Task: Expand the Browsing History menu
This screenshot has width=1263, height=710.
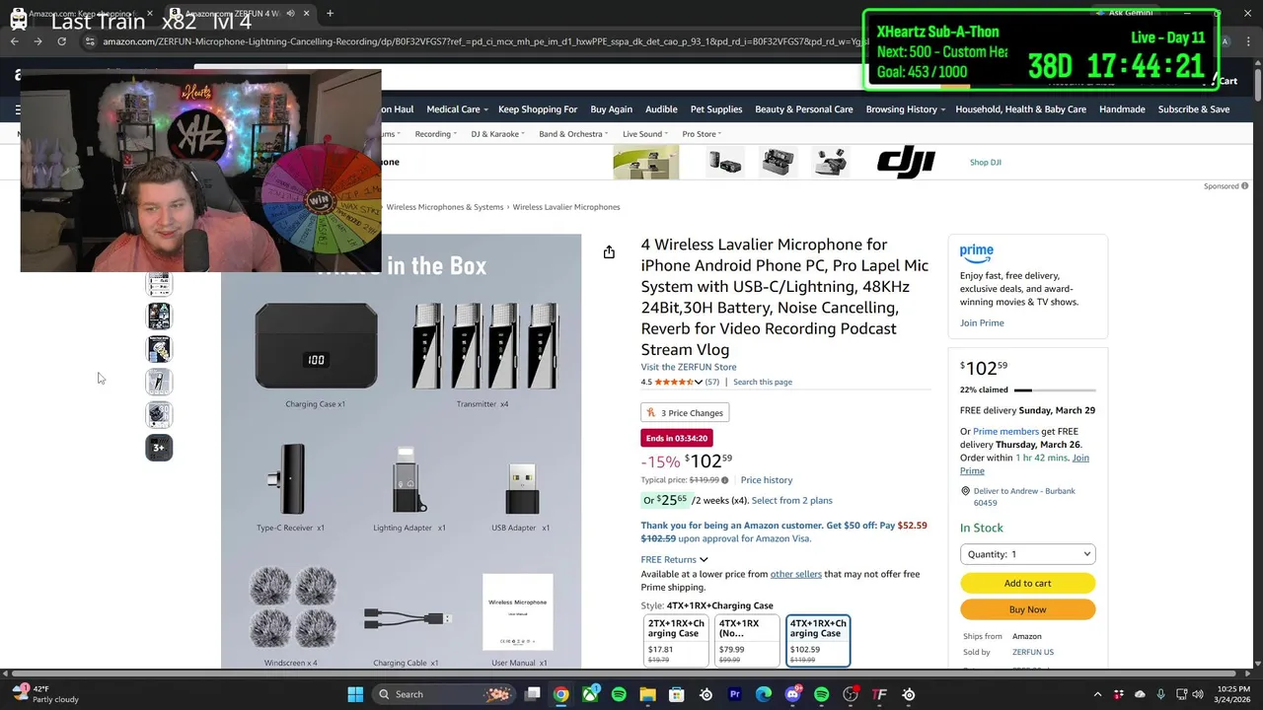Action: coord(905,109)
